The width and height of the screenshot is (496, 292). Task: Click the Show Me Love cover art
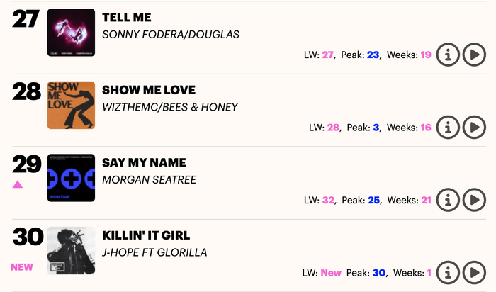coord(71,106)
